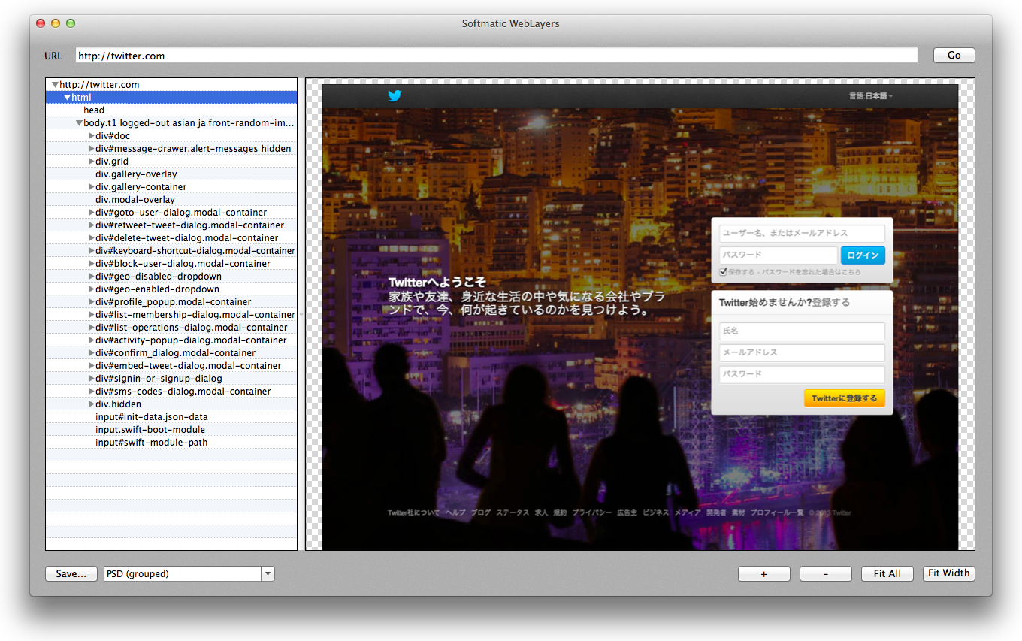Click the ビジネス footer link
Screen dimensions: 1022x641
pyautogui.click(x=655, y=513)
